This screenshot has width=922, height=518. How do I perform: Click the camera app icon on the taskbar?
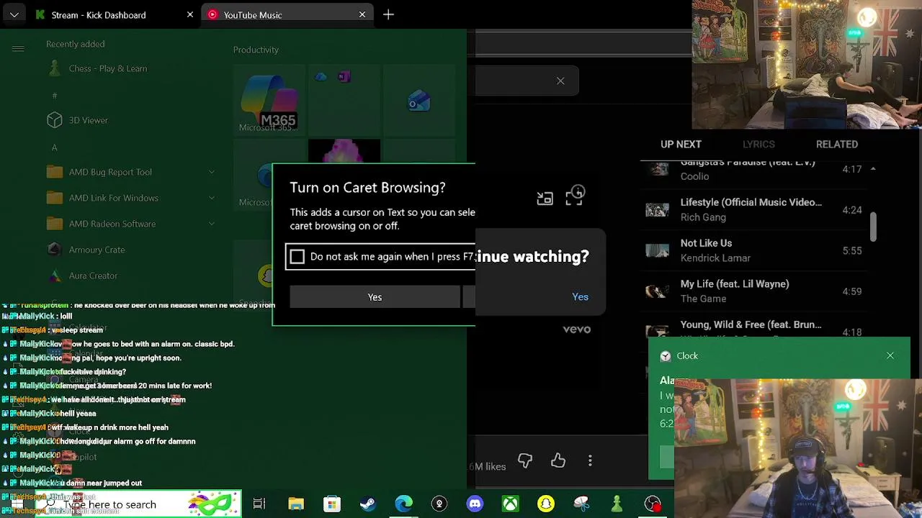click(x=439, y=504)
